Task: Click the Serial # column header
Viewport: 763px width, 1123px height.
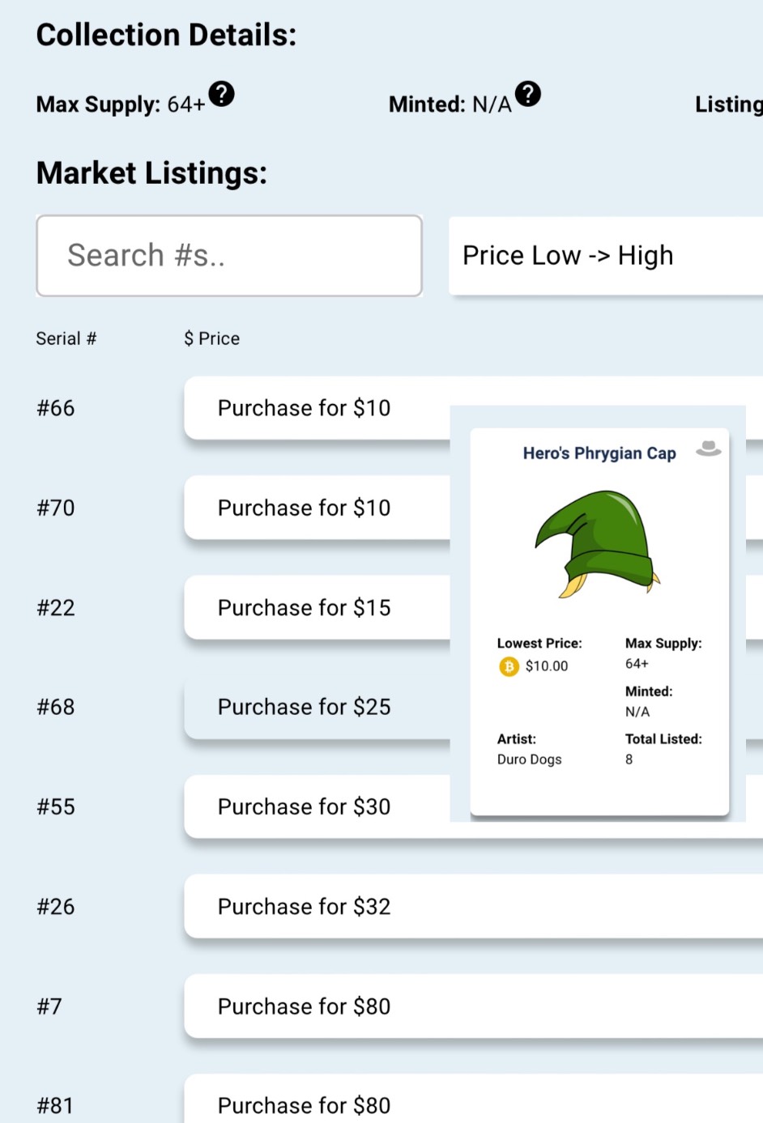Action: (66, 338)
